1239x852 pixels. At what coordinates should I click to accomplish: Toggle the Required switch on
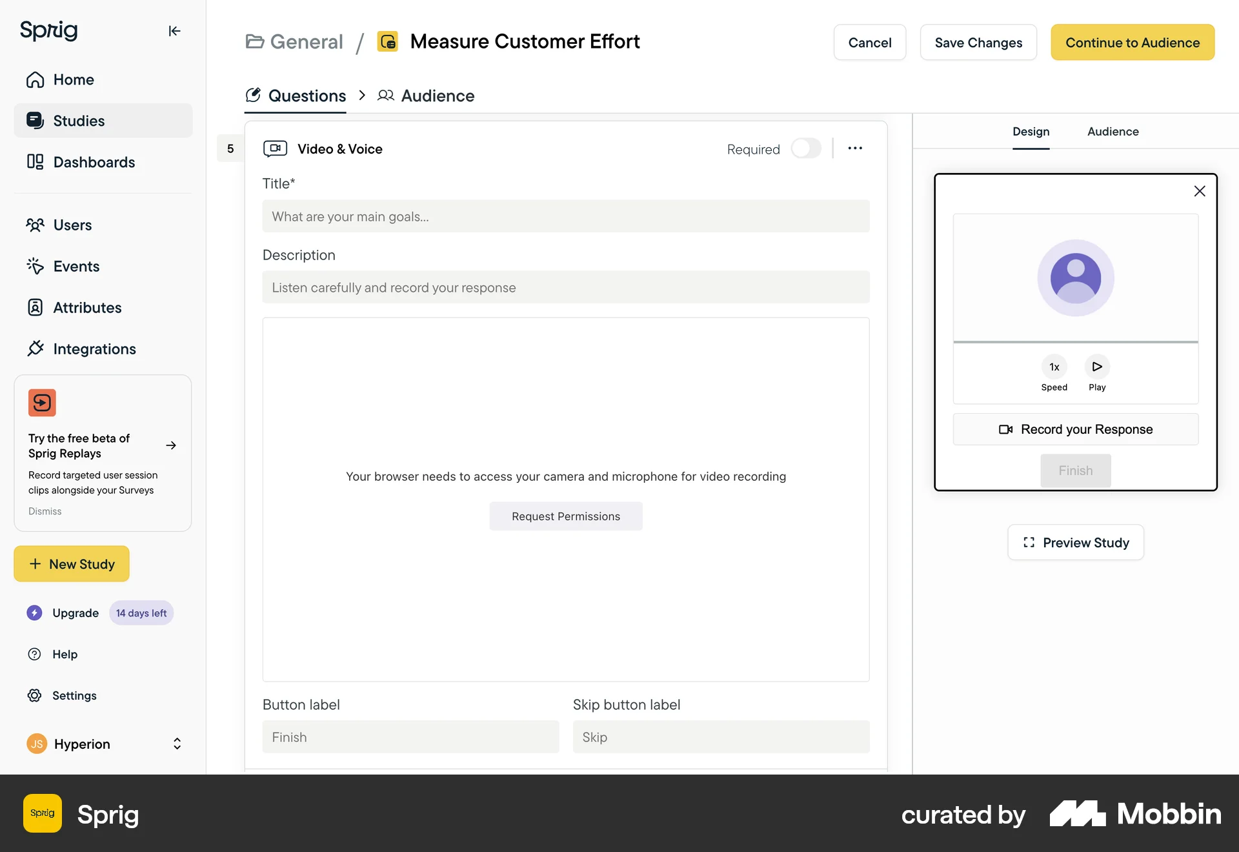(x=806, y=148)
